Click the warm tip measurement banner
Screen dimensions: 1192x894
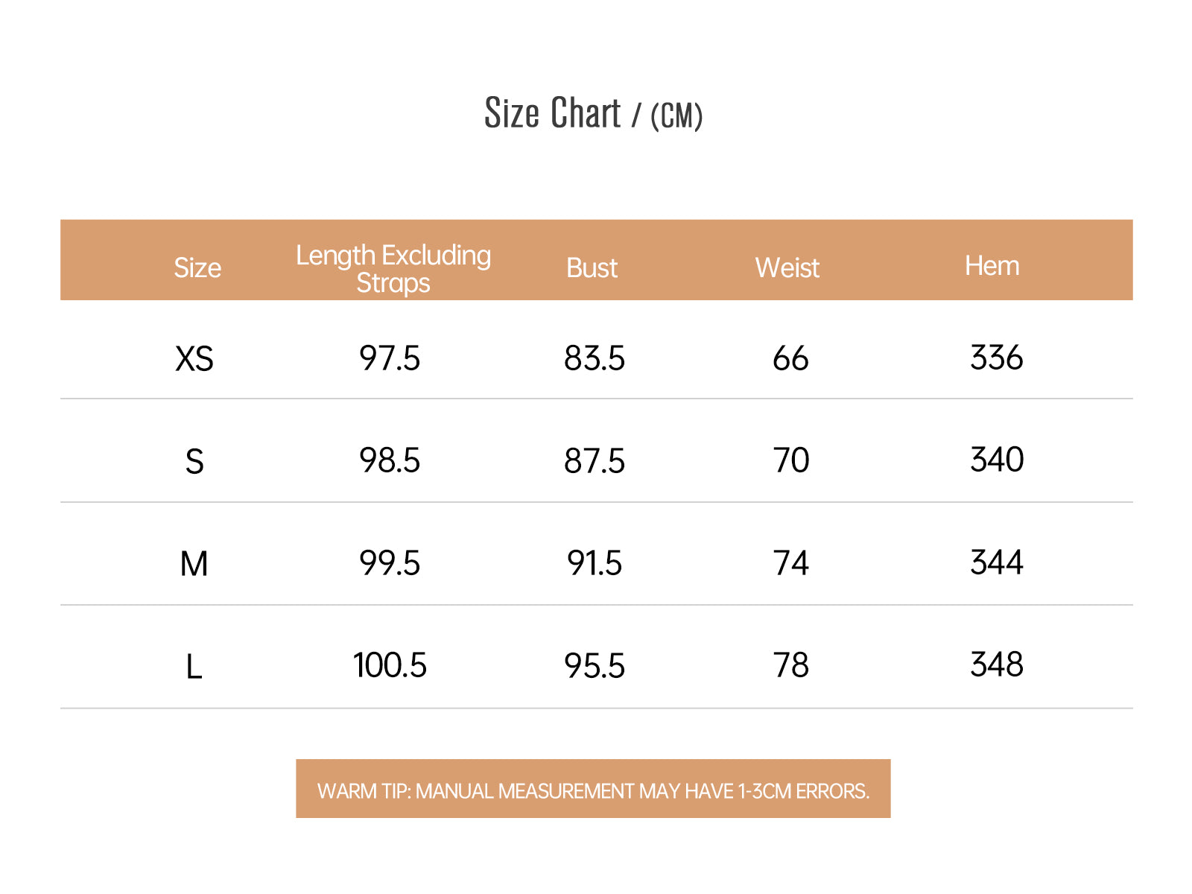pyautogui.click(x=593, y=789)
